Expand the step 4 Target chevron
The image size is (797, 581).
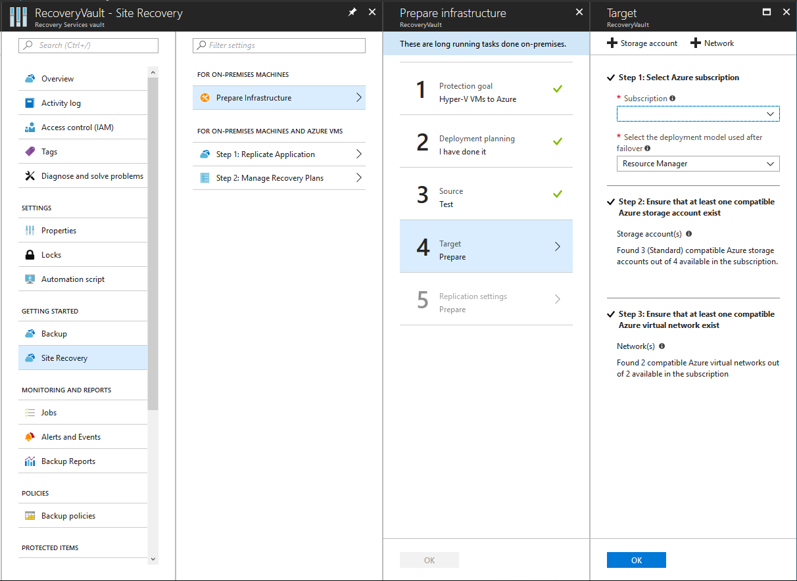pos(558,246)
